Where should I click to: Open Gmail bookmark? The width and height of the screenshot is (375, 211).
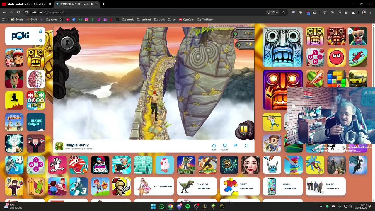pyautogui.click(x=31, y=20)
